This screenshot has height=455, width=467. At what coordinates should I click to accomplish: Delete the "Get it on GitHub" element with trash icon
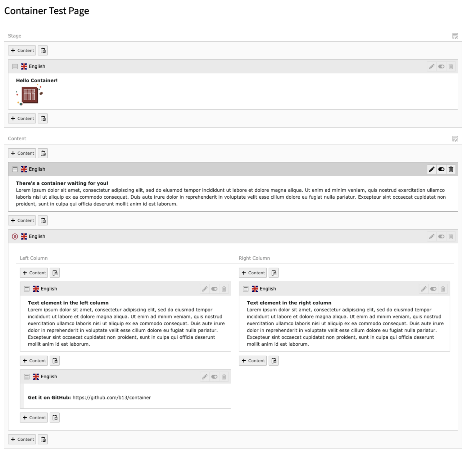tap(224, 376)
